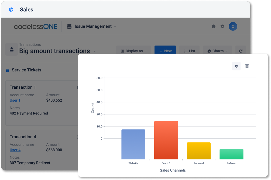Open the user profile avatar

pos(233,26)
